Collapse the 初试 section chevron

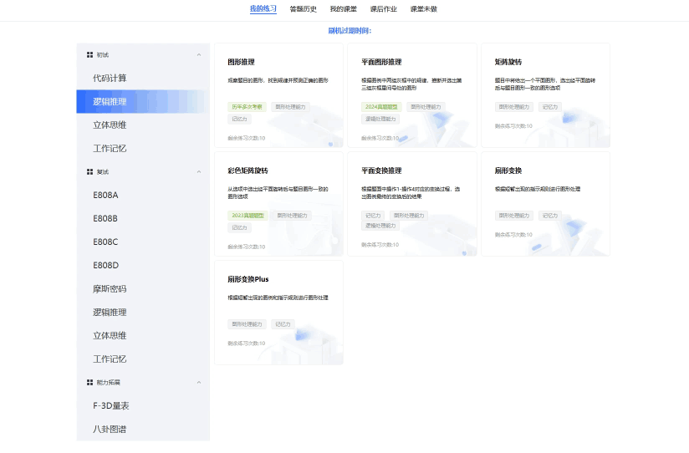[198, 54]
